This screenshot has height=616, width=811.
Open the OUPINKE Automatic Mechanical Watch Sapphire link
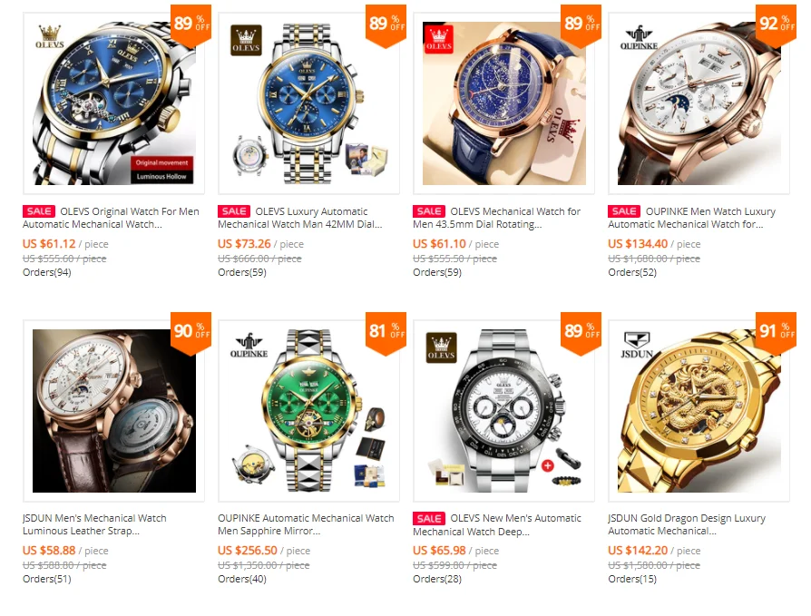pos(306,524)
